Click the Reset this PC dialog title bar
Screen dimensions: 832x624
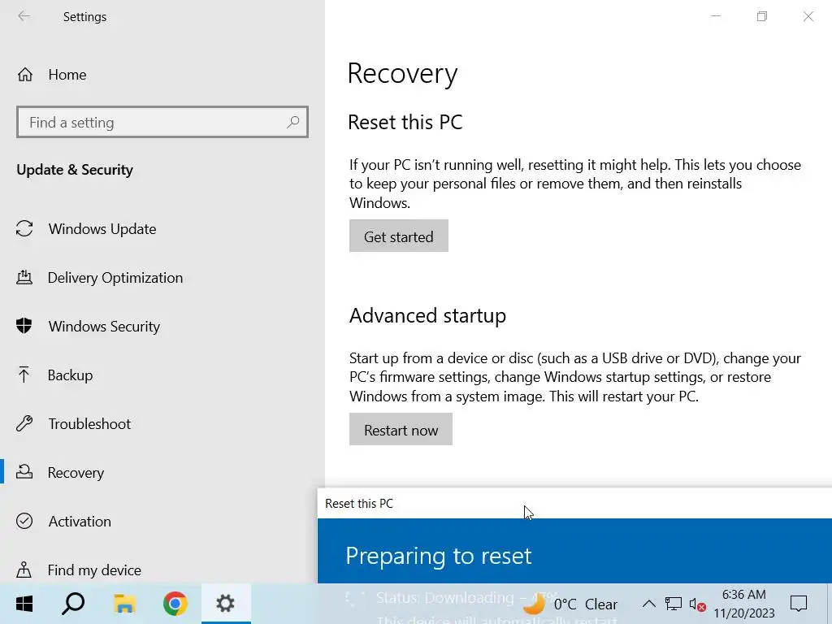click(574, 504)
